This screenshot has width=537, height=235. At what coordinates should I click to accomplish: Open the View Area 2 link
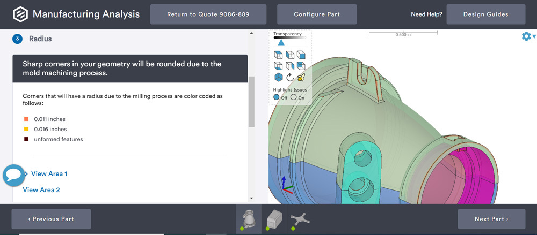pos(41,190)
